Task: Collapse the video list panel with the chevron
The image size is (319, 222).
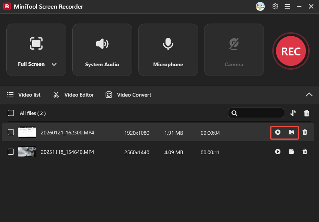Action: tap(309, 95)
